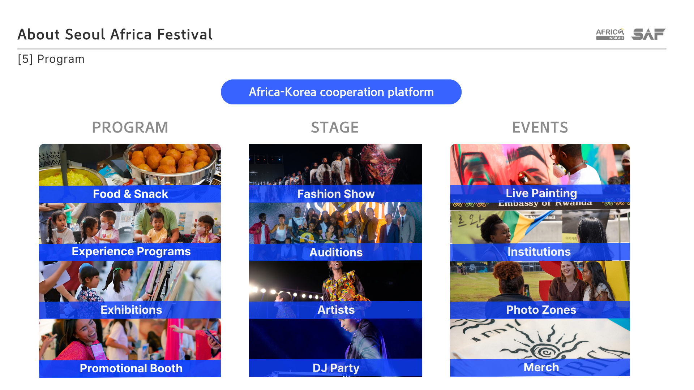Click the Africa Insight logo
Screen dimensions: 694x390
(x=610, y=34)
